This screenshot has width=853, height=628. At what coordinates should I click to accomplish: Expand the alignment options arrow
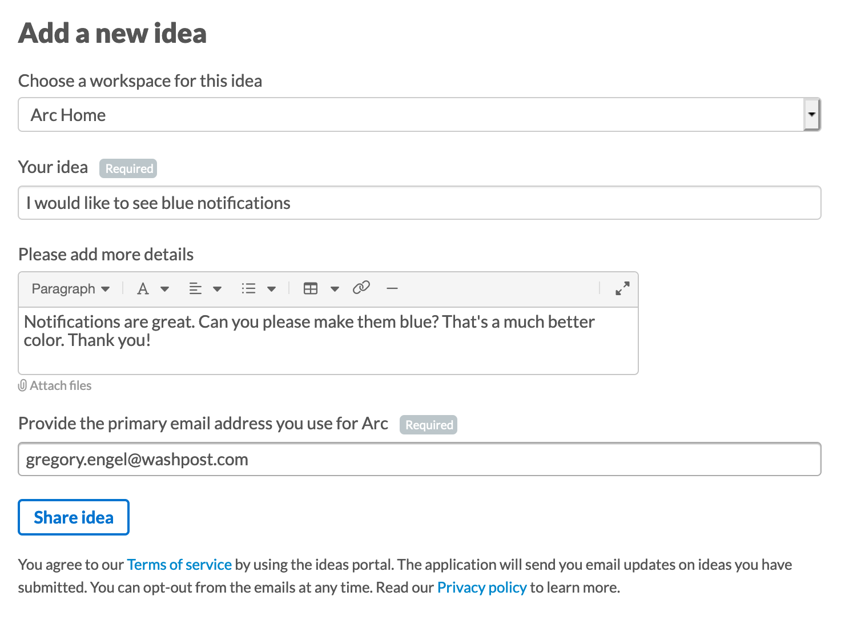[x=218, y=289]
